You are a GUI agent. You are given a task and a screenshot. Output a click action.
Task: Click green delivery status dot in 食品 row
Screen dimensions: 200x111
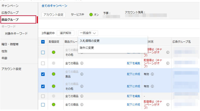pos(54,74)
